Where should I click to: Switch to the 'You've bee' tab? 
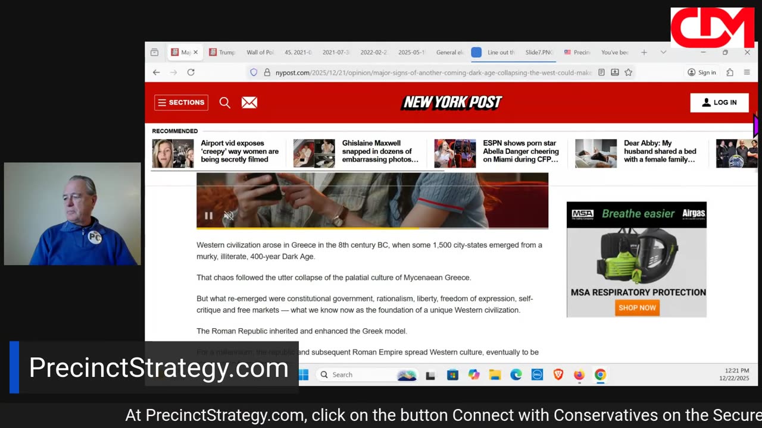click(615, 52)
